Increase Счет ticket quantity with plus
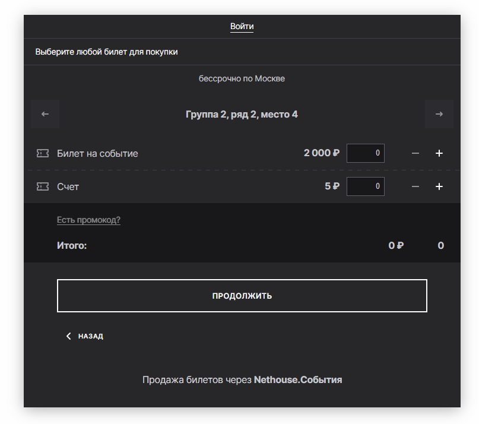479x424 pixels. tap(439, 186)
